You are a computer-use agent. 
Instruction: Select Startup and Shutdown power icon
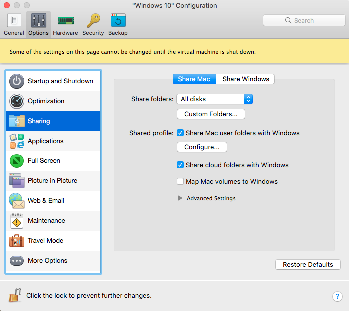pos(17,81)
